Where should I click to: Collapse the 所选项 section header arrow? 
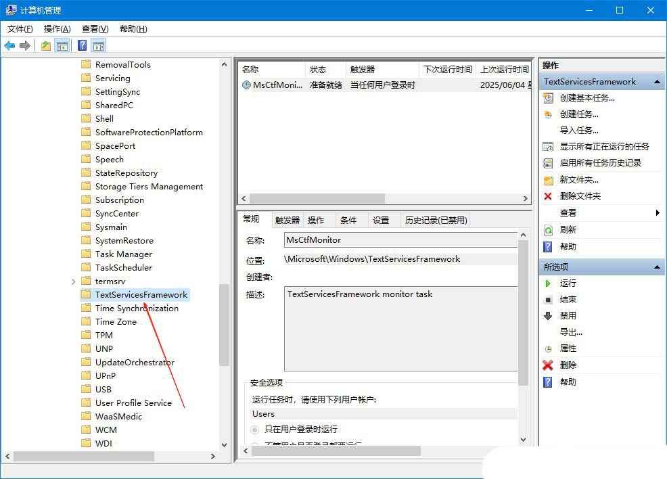(x=655, y=266)
